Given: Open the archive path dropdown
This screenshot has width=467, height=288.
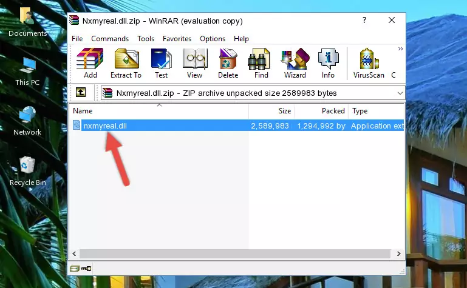Looking at the screenshot, I should (400, 93).
